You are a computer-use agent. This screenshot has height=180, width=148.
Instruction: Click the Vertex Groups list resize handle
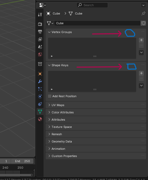point(95,56)
